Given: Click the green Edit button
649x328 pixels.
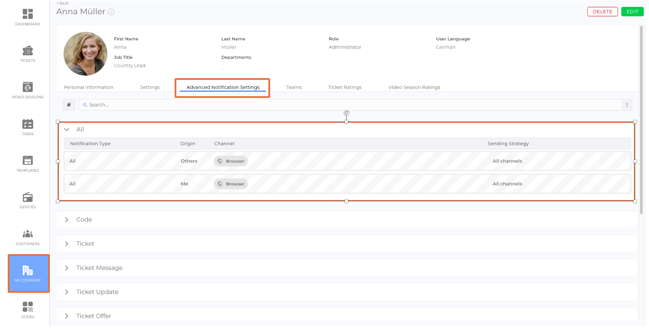Looking at the screenshot, I should tap(632, 12).
